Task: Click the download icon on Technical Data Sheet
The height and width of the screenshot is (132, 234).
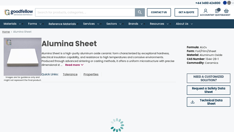Action: click(x=193, y=102)
